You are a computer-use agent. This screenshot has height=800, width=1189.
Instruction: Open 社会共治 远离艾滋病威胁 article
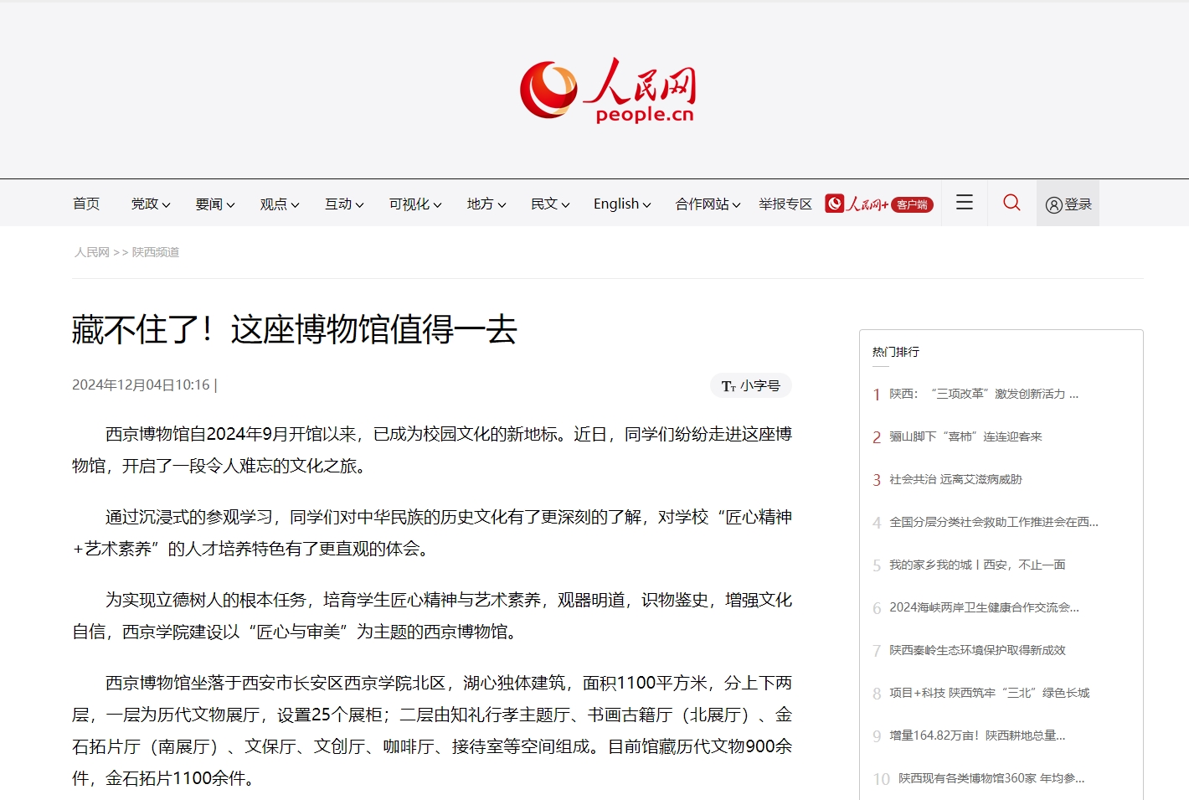pos(955,479)
